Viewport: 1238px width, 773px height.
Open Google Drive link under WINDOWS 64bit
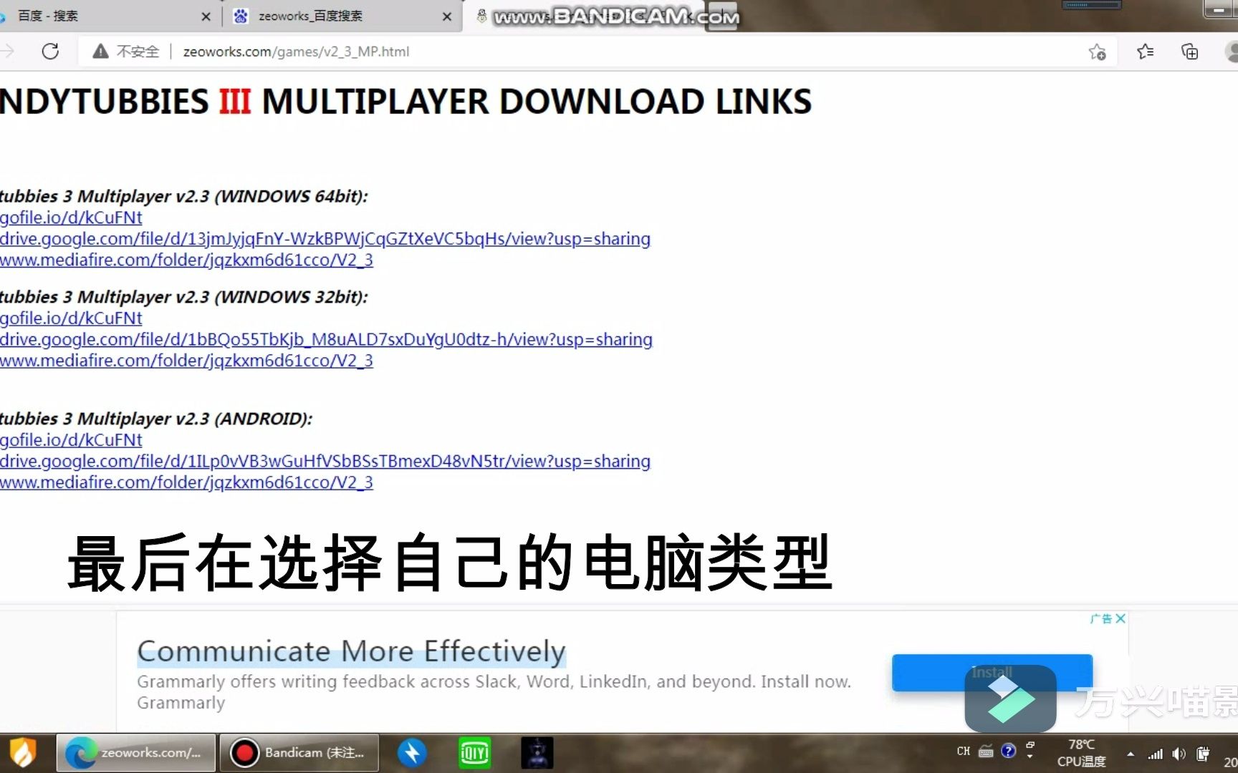pos(325,239)
